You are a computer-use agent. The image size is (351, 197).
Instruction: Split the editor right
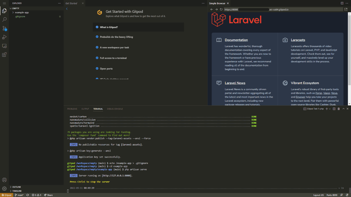point(342,3)
